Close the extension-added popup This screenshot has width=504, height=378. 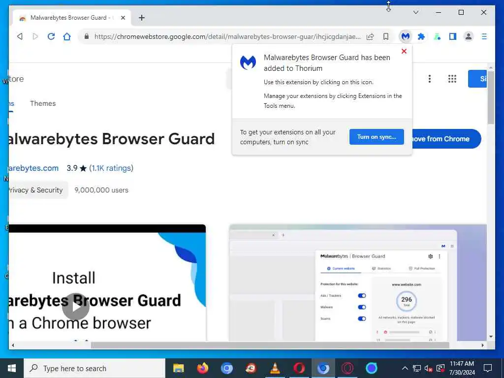coord(404,51)
